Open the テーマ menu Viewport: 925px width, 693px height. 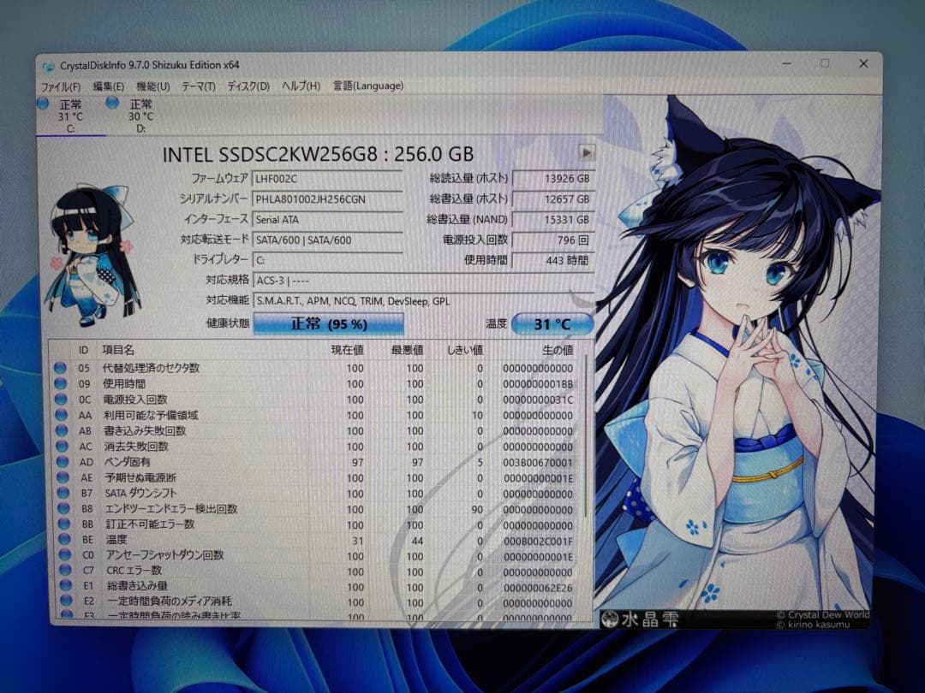(199, 86)
